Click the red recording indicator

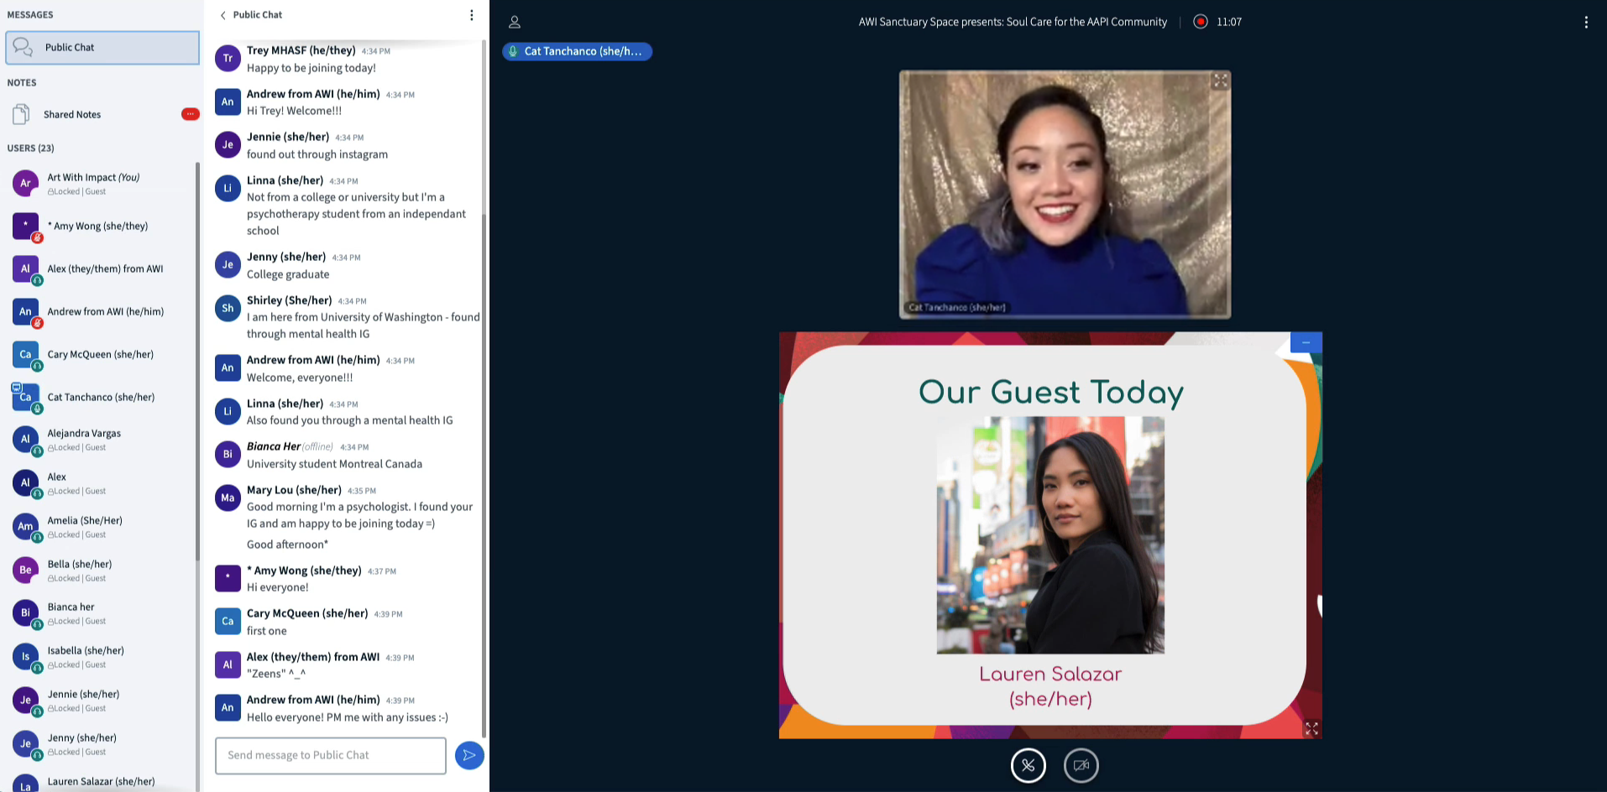coord(1201,22)
